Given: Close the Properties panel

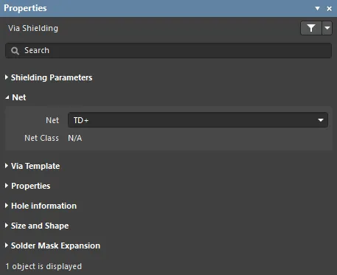Looking at the screenshot, I should (x=330, y=9).
